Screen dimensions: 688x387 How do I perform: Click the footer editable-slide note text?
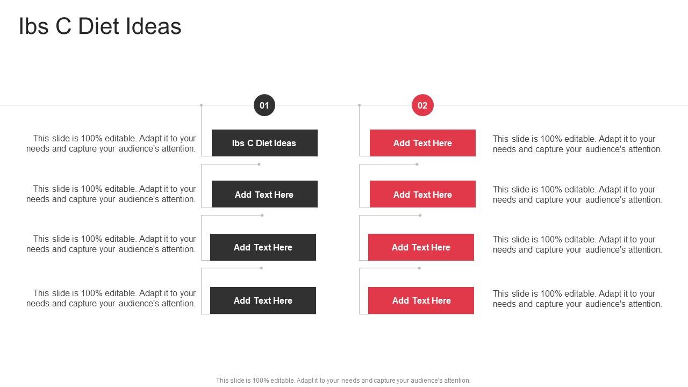coord(343,380)
